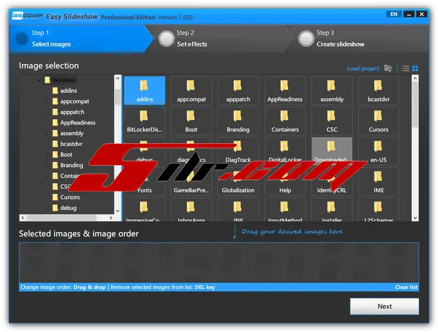
Task: Close the Easy Slideshow window
Action: (x=422, y=14)
